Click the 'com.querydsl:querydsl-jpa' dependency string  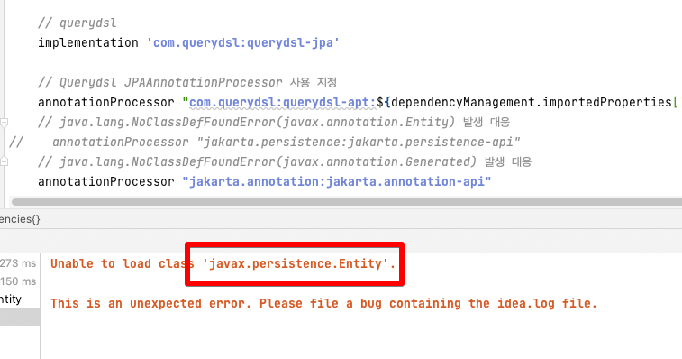[243, 42]
